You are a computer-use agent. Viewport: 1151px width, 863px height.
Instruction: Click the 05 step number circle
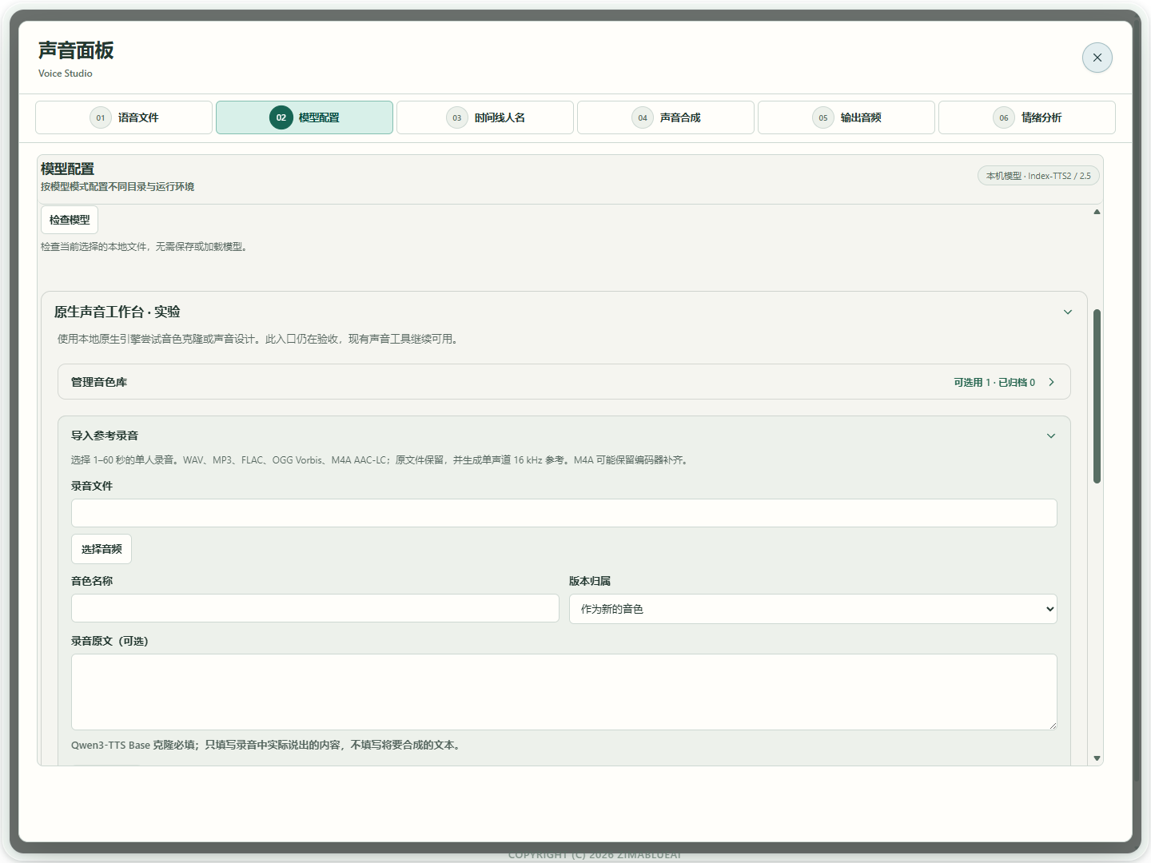coord(823,117)
